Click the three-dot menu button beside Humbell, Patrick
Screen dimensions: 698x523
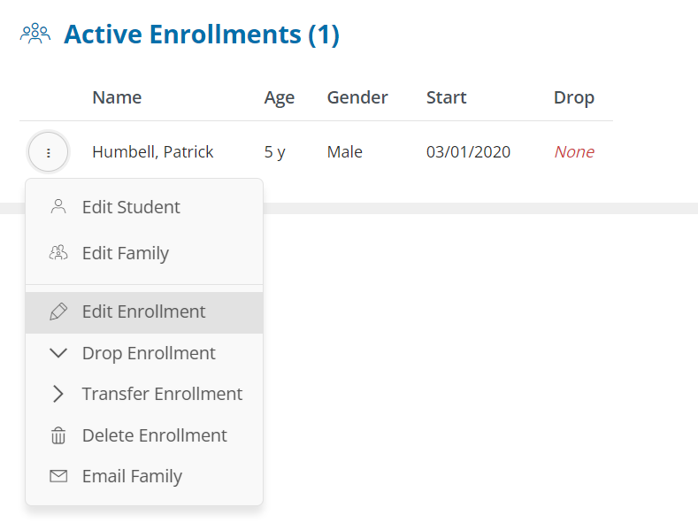click(48, 152)
